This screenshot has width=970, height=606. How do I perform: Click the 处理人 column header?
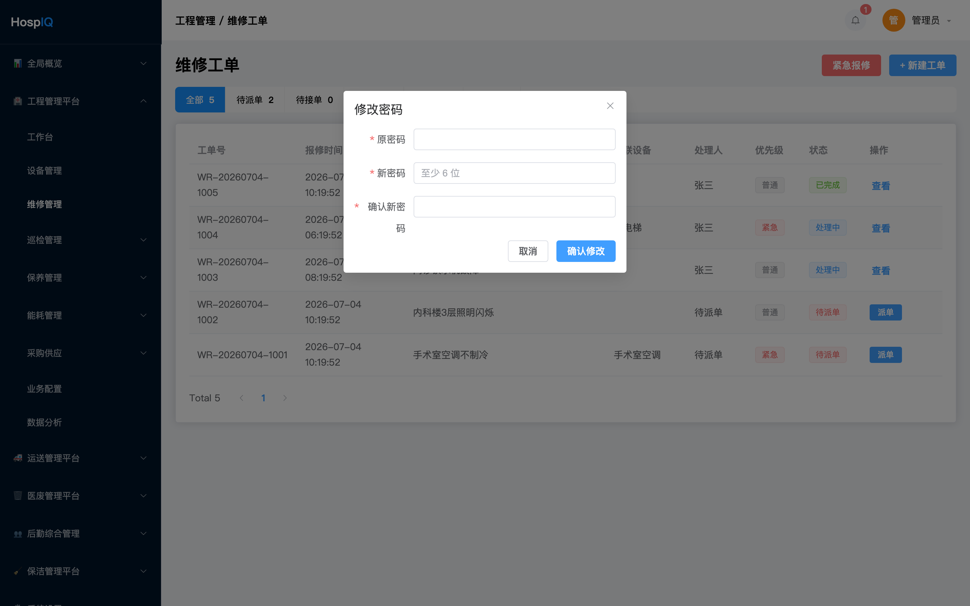click(x=708, y=150)
